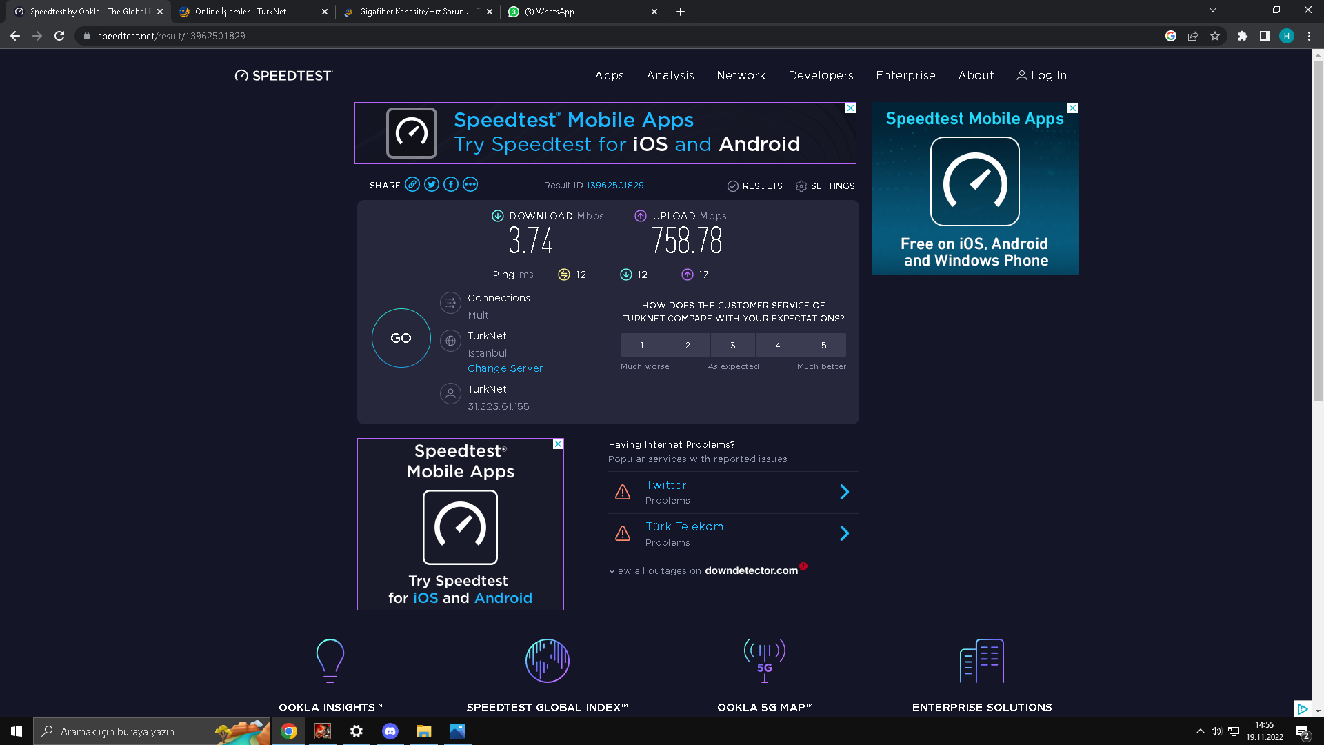The image size is (1324, 745).
Task: Show hidden system tray icons
Action: [x=1201, y=731]
